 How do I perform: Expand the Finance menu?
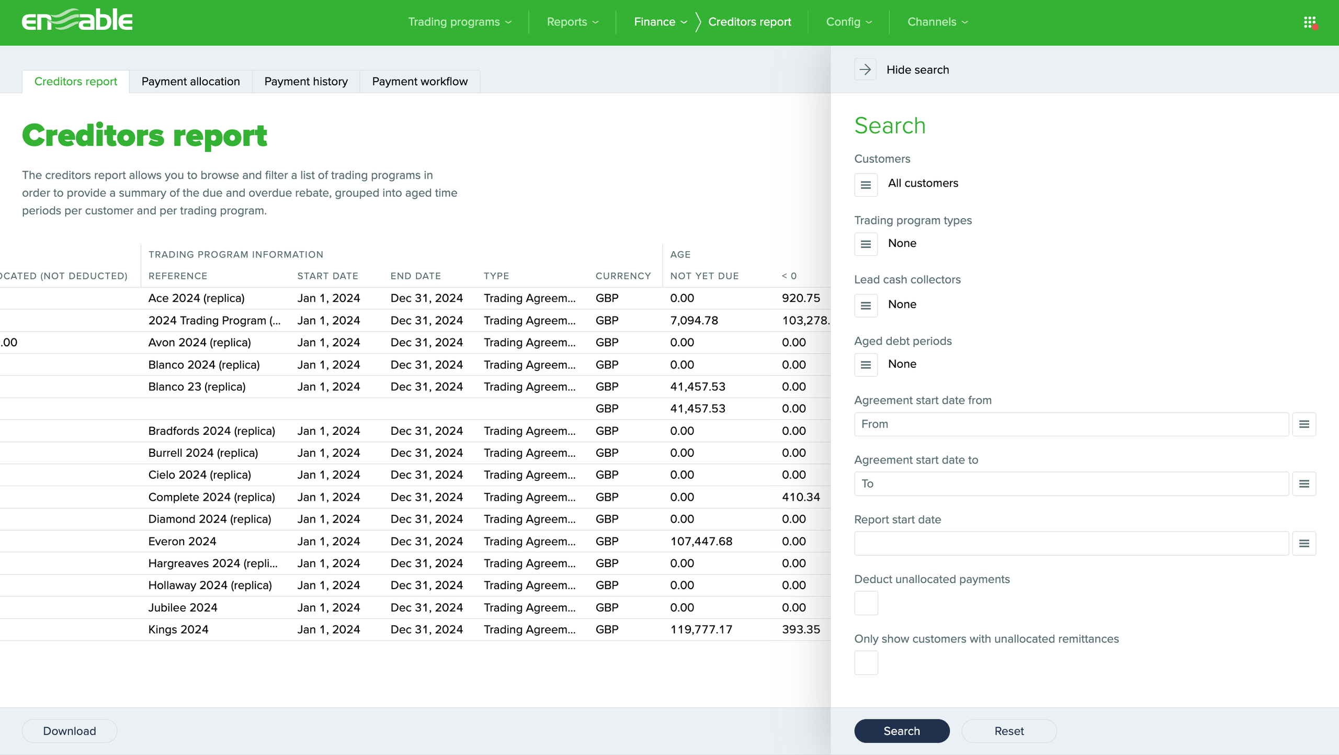point(661,22)
